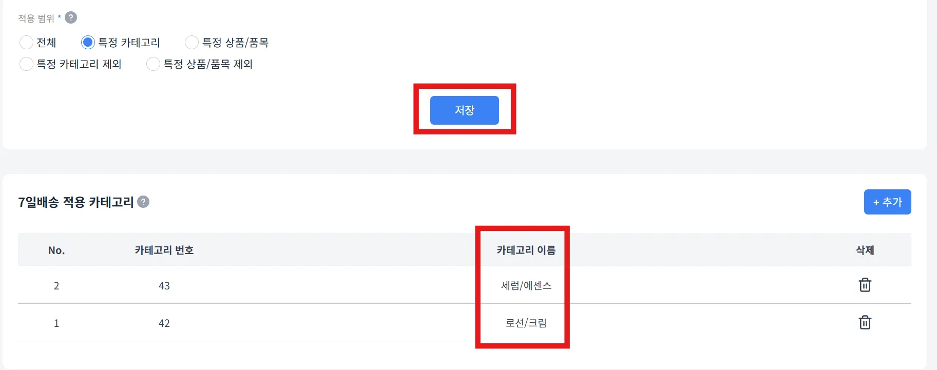The height and width of the screenshot is (370, 937).
Task: Select the 전체 radio option
Action: click(26, 43)
